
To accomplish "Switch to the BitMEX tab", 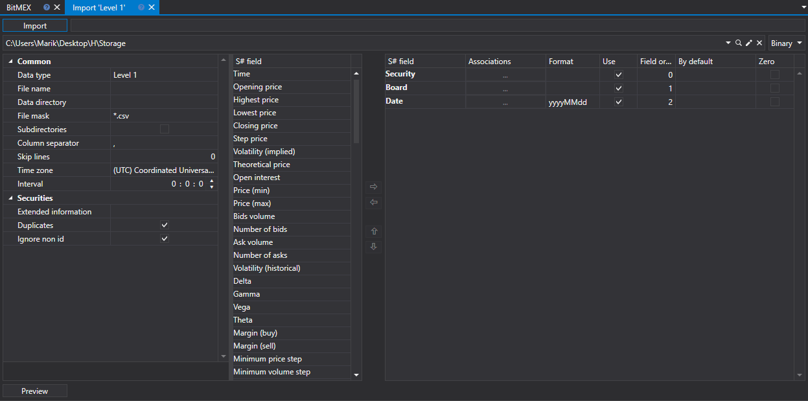I will click(x=19, y=7).
